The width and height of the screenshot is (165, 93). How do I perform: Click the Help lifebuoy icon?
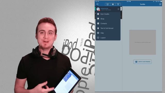[x=98, y=33]
